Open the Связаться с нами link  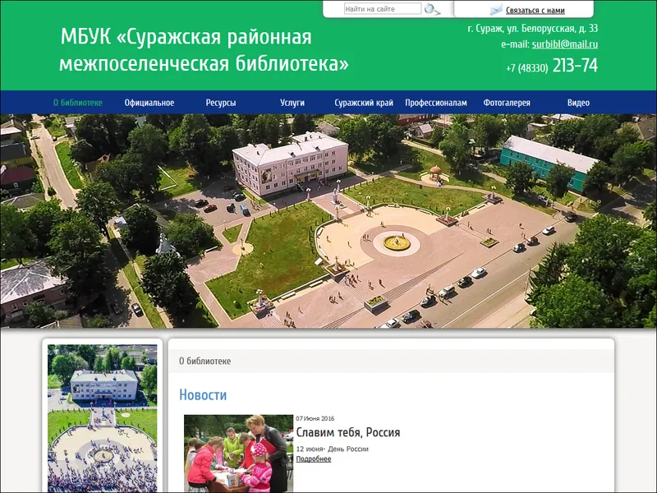click(535, 11)
